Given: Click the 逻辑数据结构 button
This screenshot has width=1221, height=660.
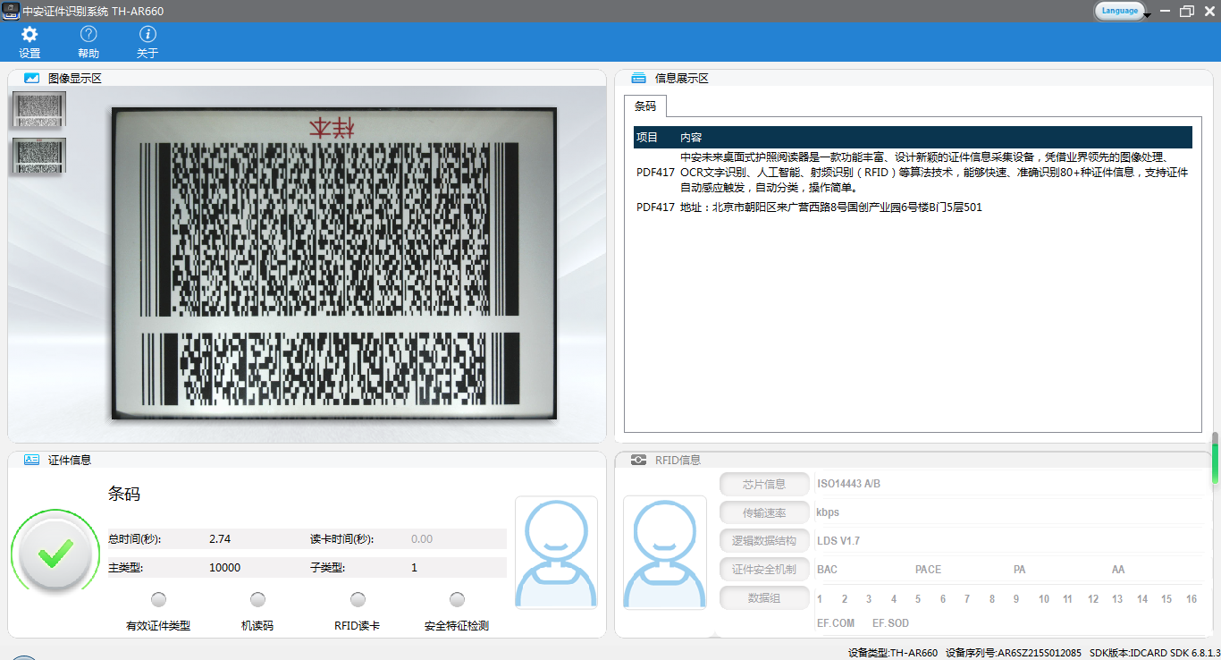Looking at the screenshot, I should (764, 541).
